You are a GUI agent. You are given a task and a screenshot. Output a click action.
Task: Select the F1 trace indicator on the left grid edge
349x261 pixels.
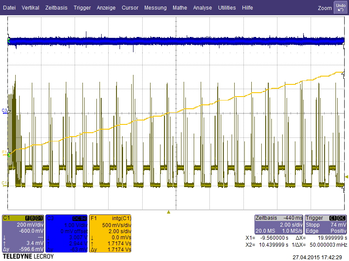click(x=4, y=153)
